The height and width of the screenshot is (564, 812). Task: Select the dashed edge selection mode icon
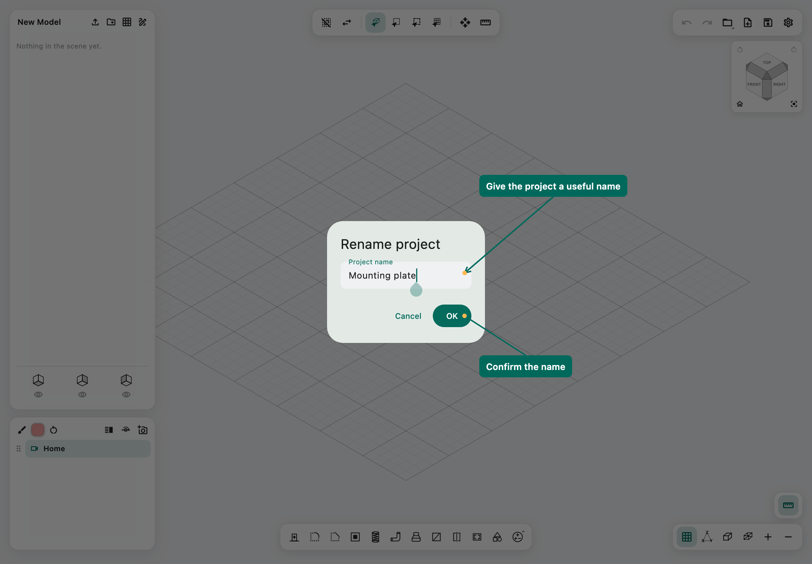point(416,23)
